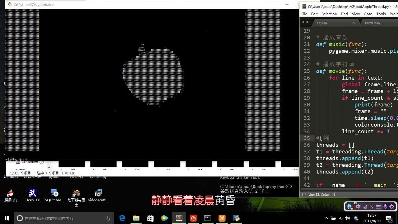Click the '5,505 个项目' status in Explorer
This screenshot has height=224, width=398.
(20, 173)
